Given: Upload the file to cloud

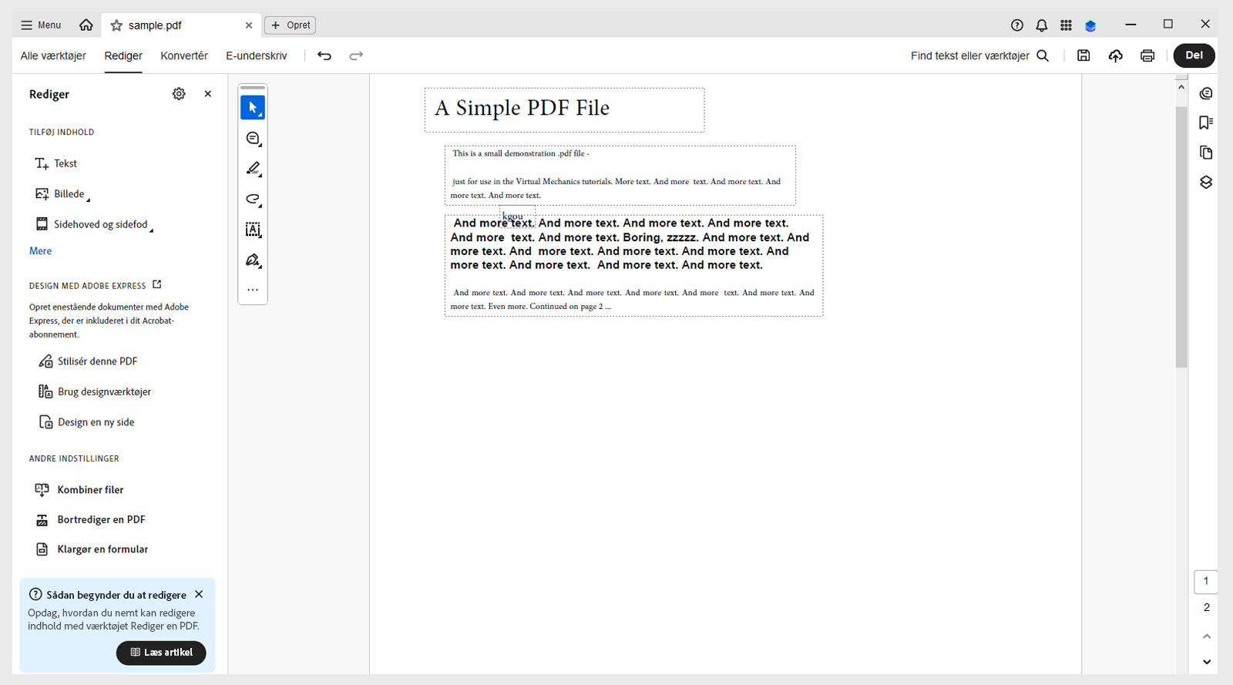Looking at the screenshot, I should coord(1116,55).
